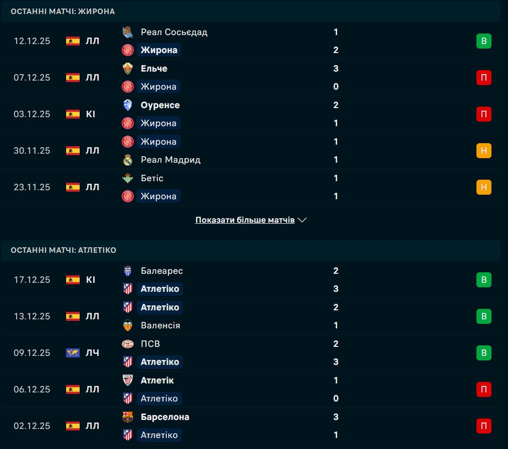Click the Real Madrid crest icon
Viewport: 508px width, 449px height.
(128, 160)
